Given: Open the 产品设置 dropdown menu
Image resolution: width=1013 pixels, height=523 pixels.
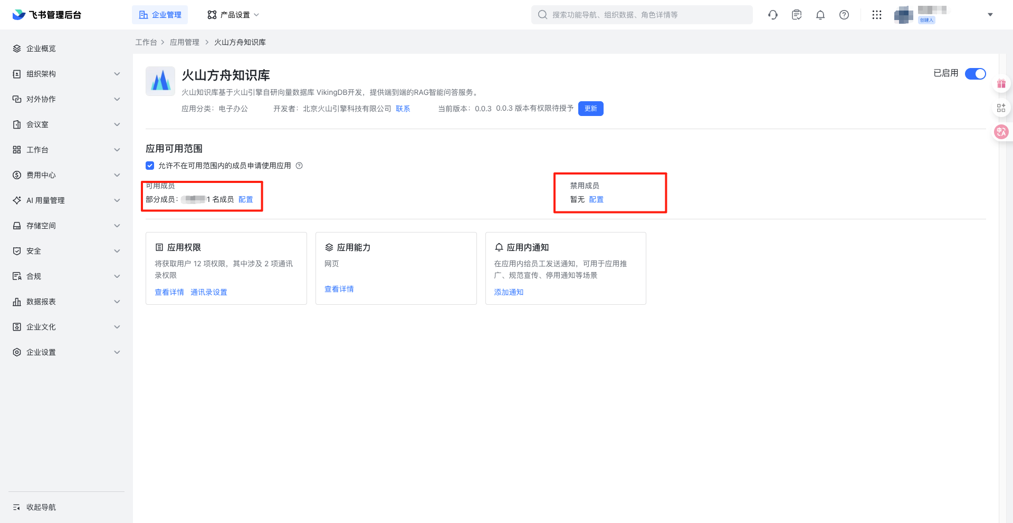Looking at the screenshot, I should coord(233,15).
